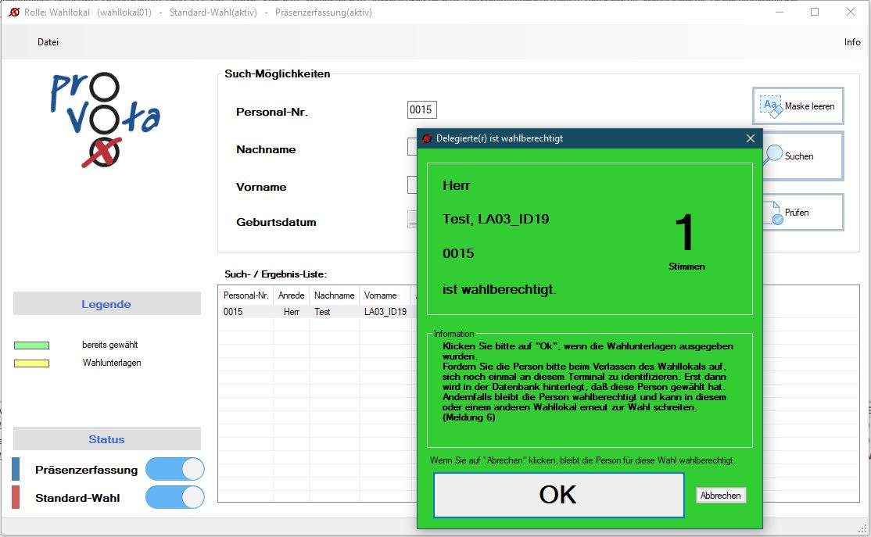Click the eraser icon on Maske leeren

[771, 106]
